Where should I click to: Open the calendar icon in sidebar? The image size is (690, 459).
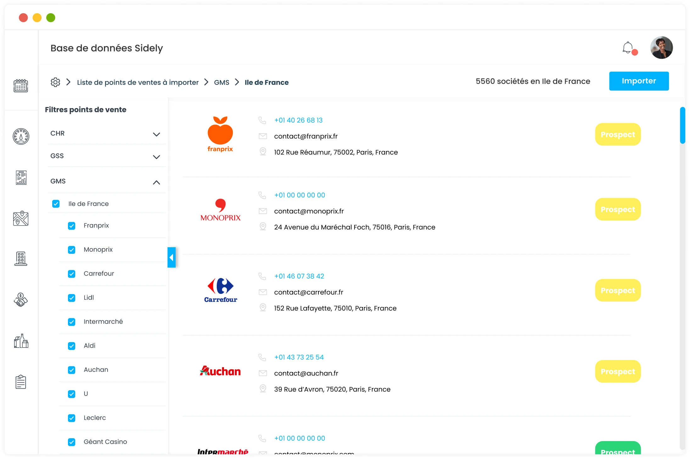[x=21, y=85]
